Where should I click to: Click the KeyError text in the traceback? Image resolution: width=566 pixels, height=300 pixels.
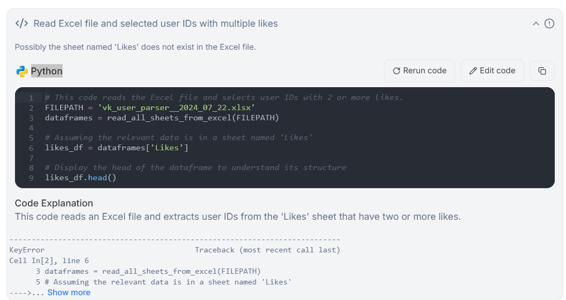pyautogui.click(x=27, y=250)
